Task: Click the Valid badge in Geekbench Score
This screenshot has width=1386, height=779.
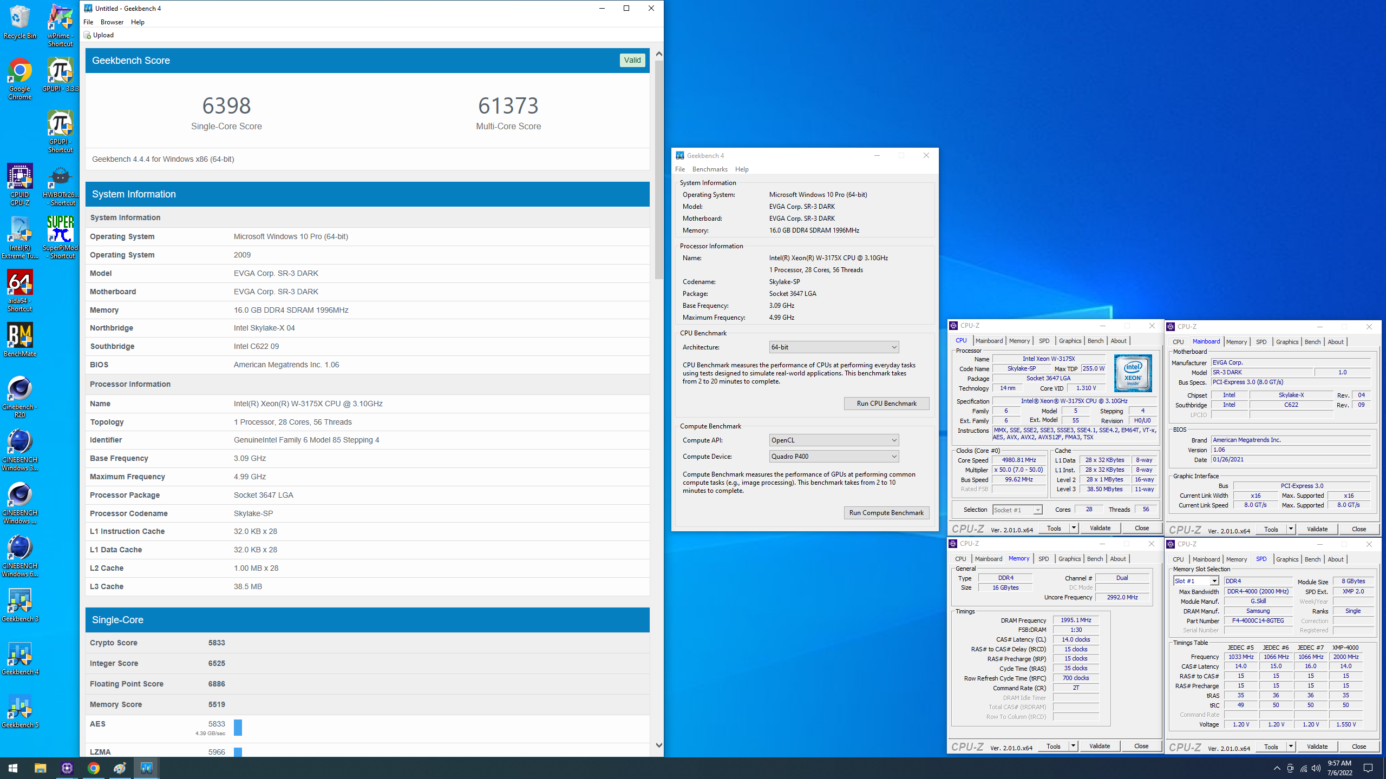Action: pyautogui.click(x=632, y=60)
